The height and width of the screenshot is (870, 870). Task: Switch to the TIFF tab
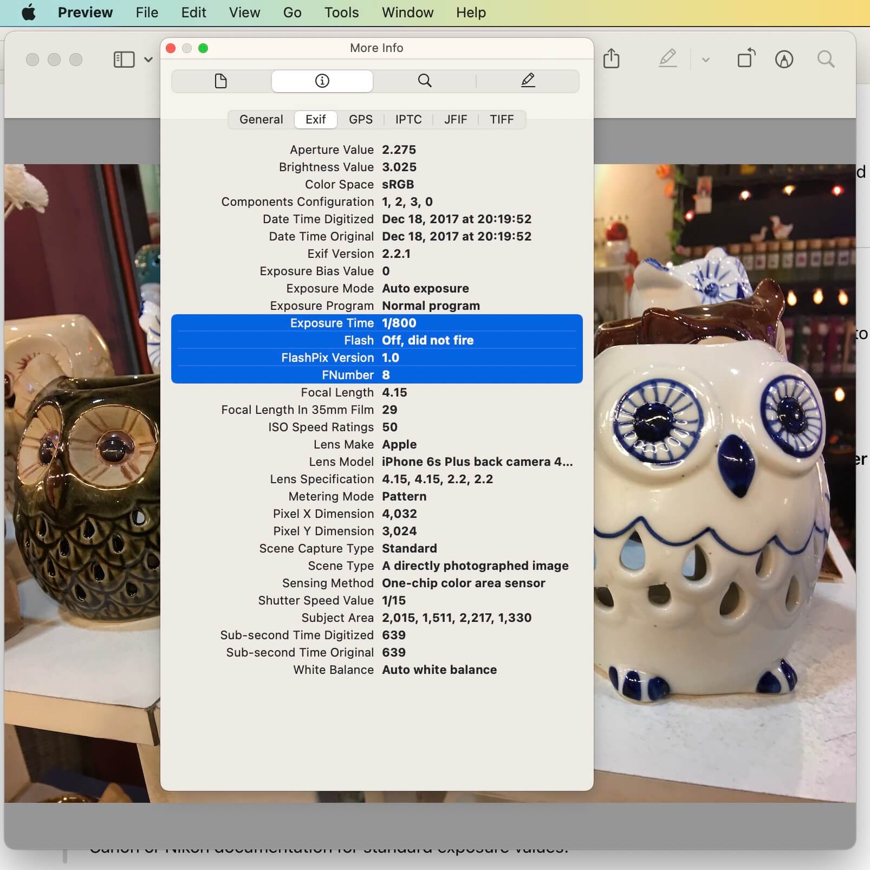point(501,119)
